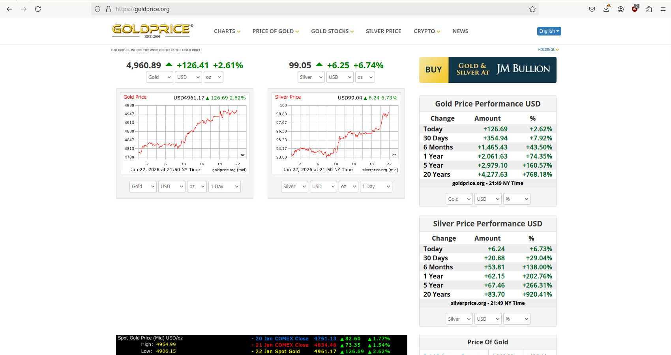Open the Pocket save icon
The image size is (671, 355).
(592, 9)
